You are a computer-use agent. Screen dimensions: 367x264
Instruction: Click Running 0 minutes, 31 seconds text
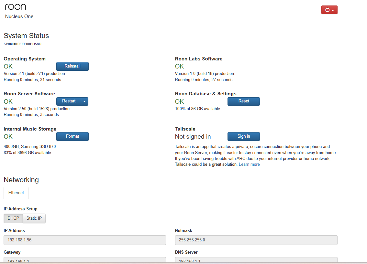[x=33, y=80]
